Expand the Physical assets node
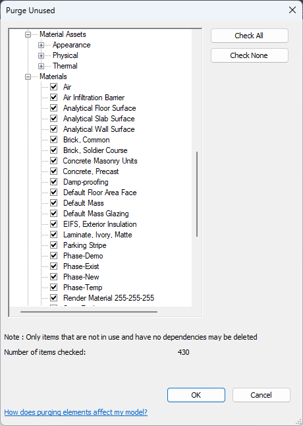Screen dimensions: 303x426 (x=41, y=55)
